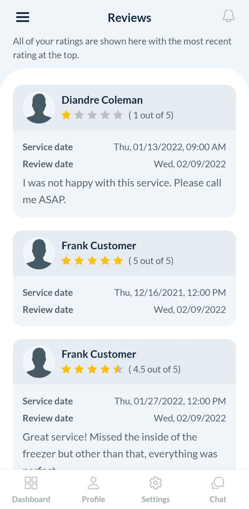This screenshot has width=249, height=509.
Task: Open Settings via the gear icon
Action: tap(155, 483)
